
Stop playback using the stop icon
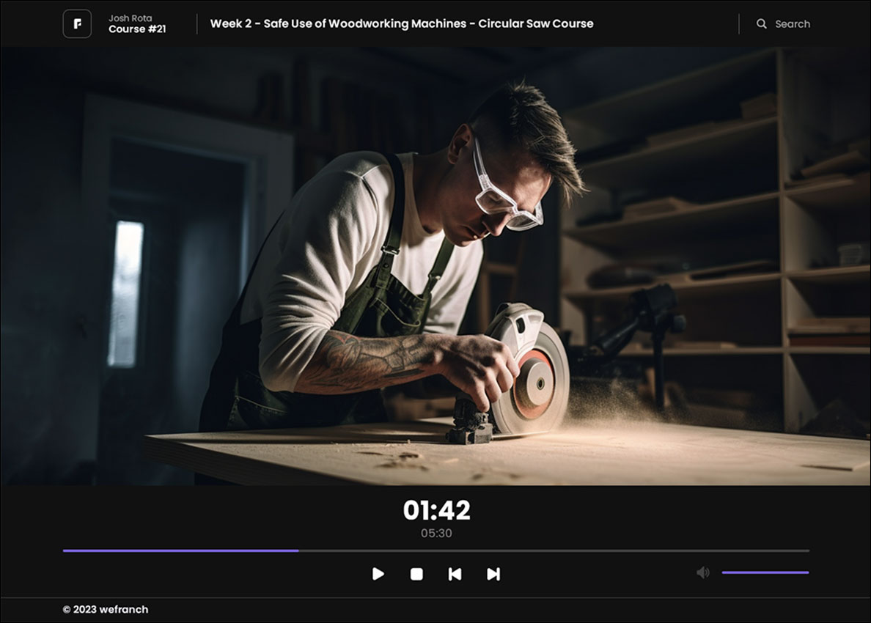pos(416,575)
